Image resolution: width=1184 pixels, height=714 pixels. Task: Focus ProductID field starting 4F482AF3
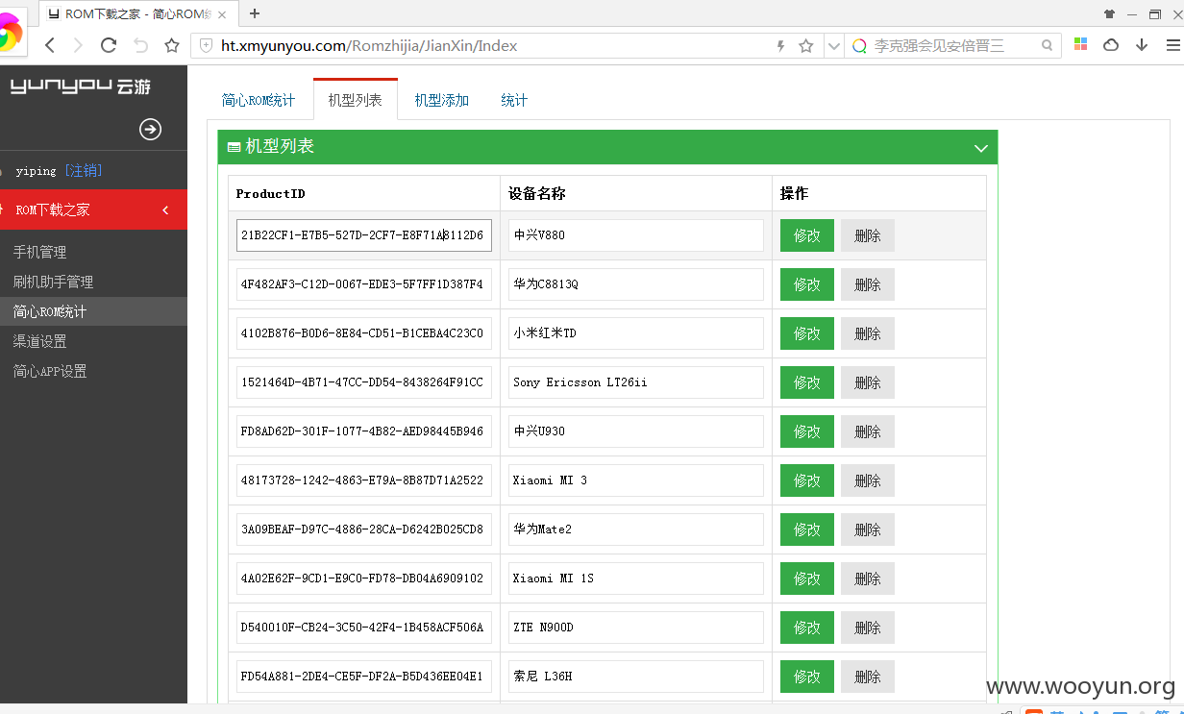pyautogui.click(x=364, y=284)
